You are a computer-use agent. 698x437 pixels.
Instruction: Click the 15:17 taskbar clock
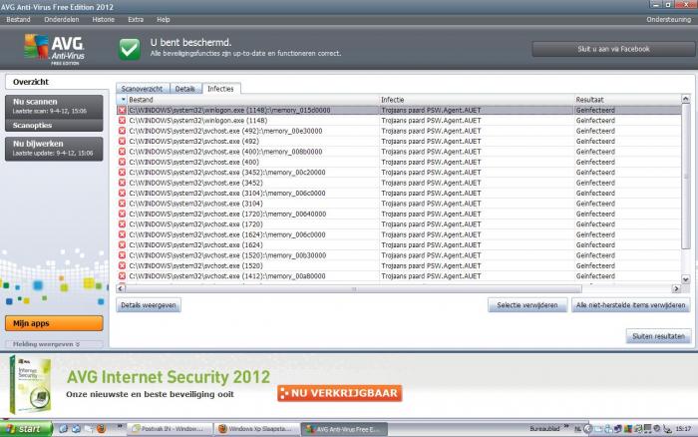point(683,429)
